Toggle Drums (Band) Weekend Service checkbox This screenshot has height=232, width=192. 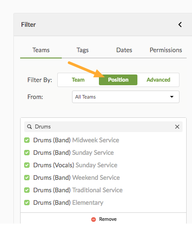pyautogui.click(x=27, y=178)
